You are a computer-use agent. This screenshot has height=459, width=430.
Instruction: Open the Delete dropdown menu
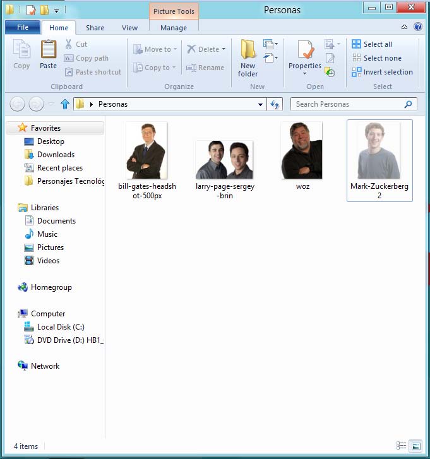(224, 49)
